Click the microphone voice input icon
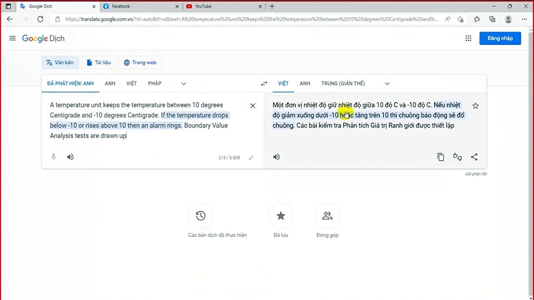 point(53,157)
